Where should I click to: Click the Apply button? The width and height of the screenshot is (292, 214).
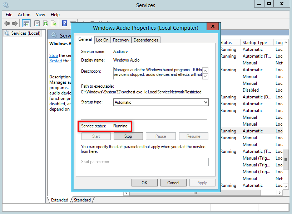(202, 183)
